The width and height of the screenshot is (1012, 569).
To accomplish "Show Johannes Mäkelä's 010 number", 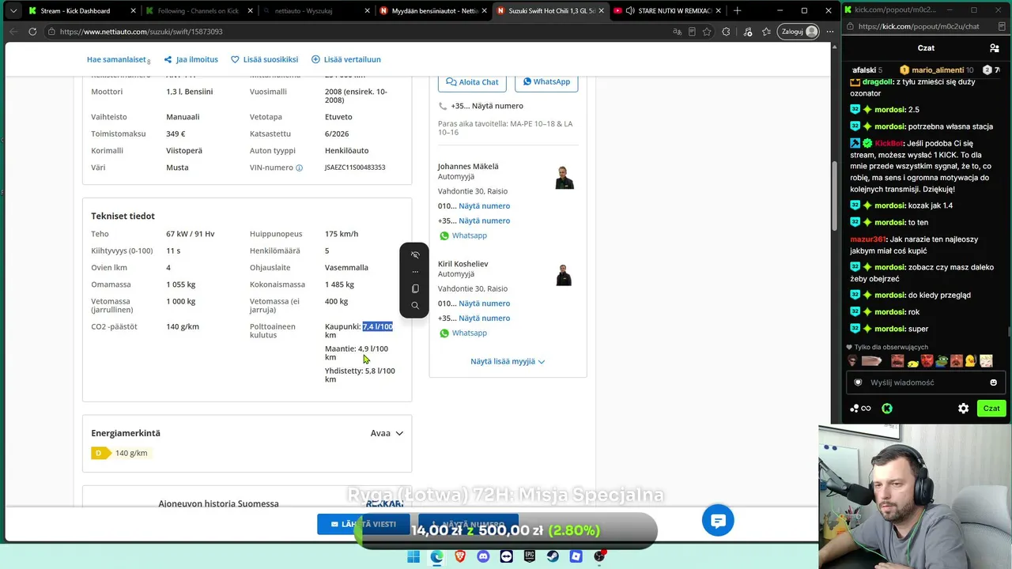I will point(484,206).
